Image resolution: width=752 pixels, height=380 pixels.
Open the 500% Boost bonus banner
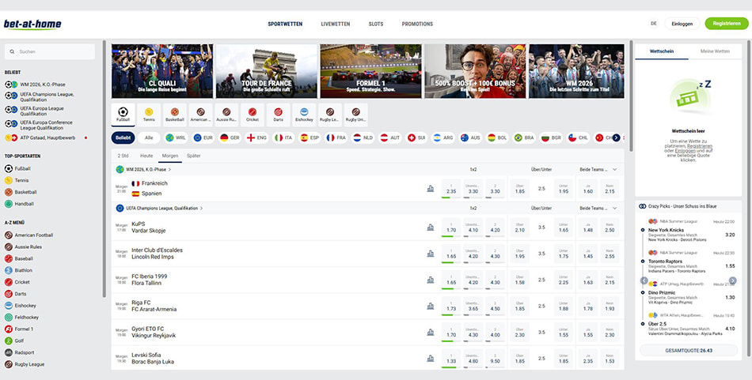coord(475,71)
